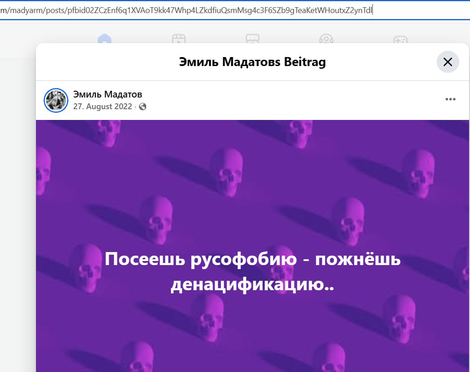
Task: Open the Эмиль Мадатов author name link
Action: (x=107, y=94)
